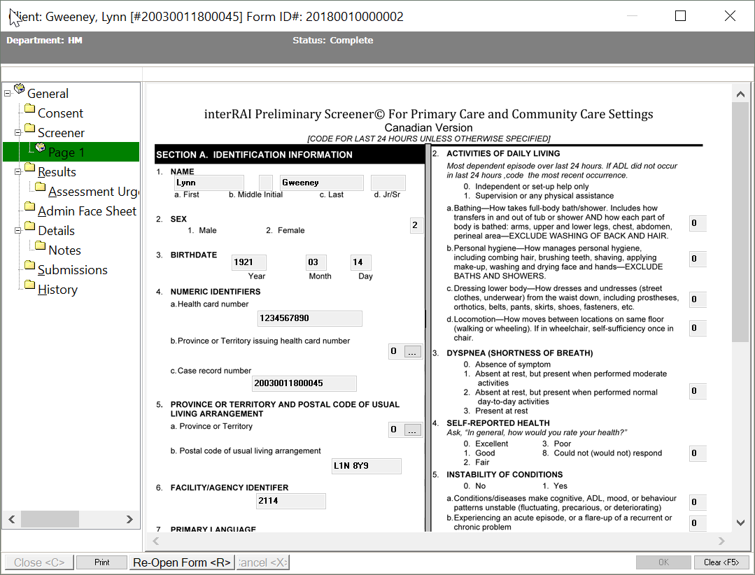Open the Screener tree item
Viewport: 755px width, 575px height.
[61, 133]
